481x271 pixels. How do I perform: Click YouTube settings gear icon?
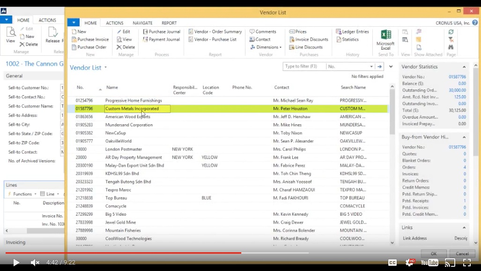[x=409, y=263]
